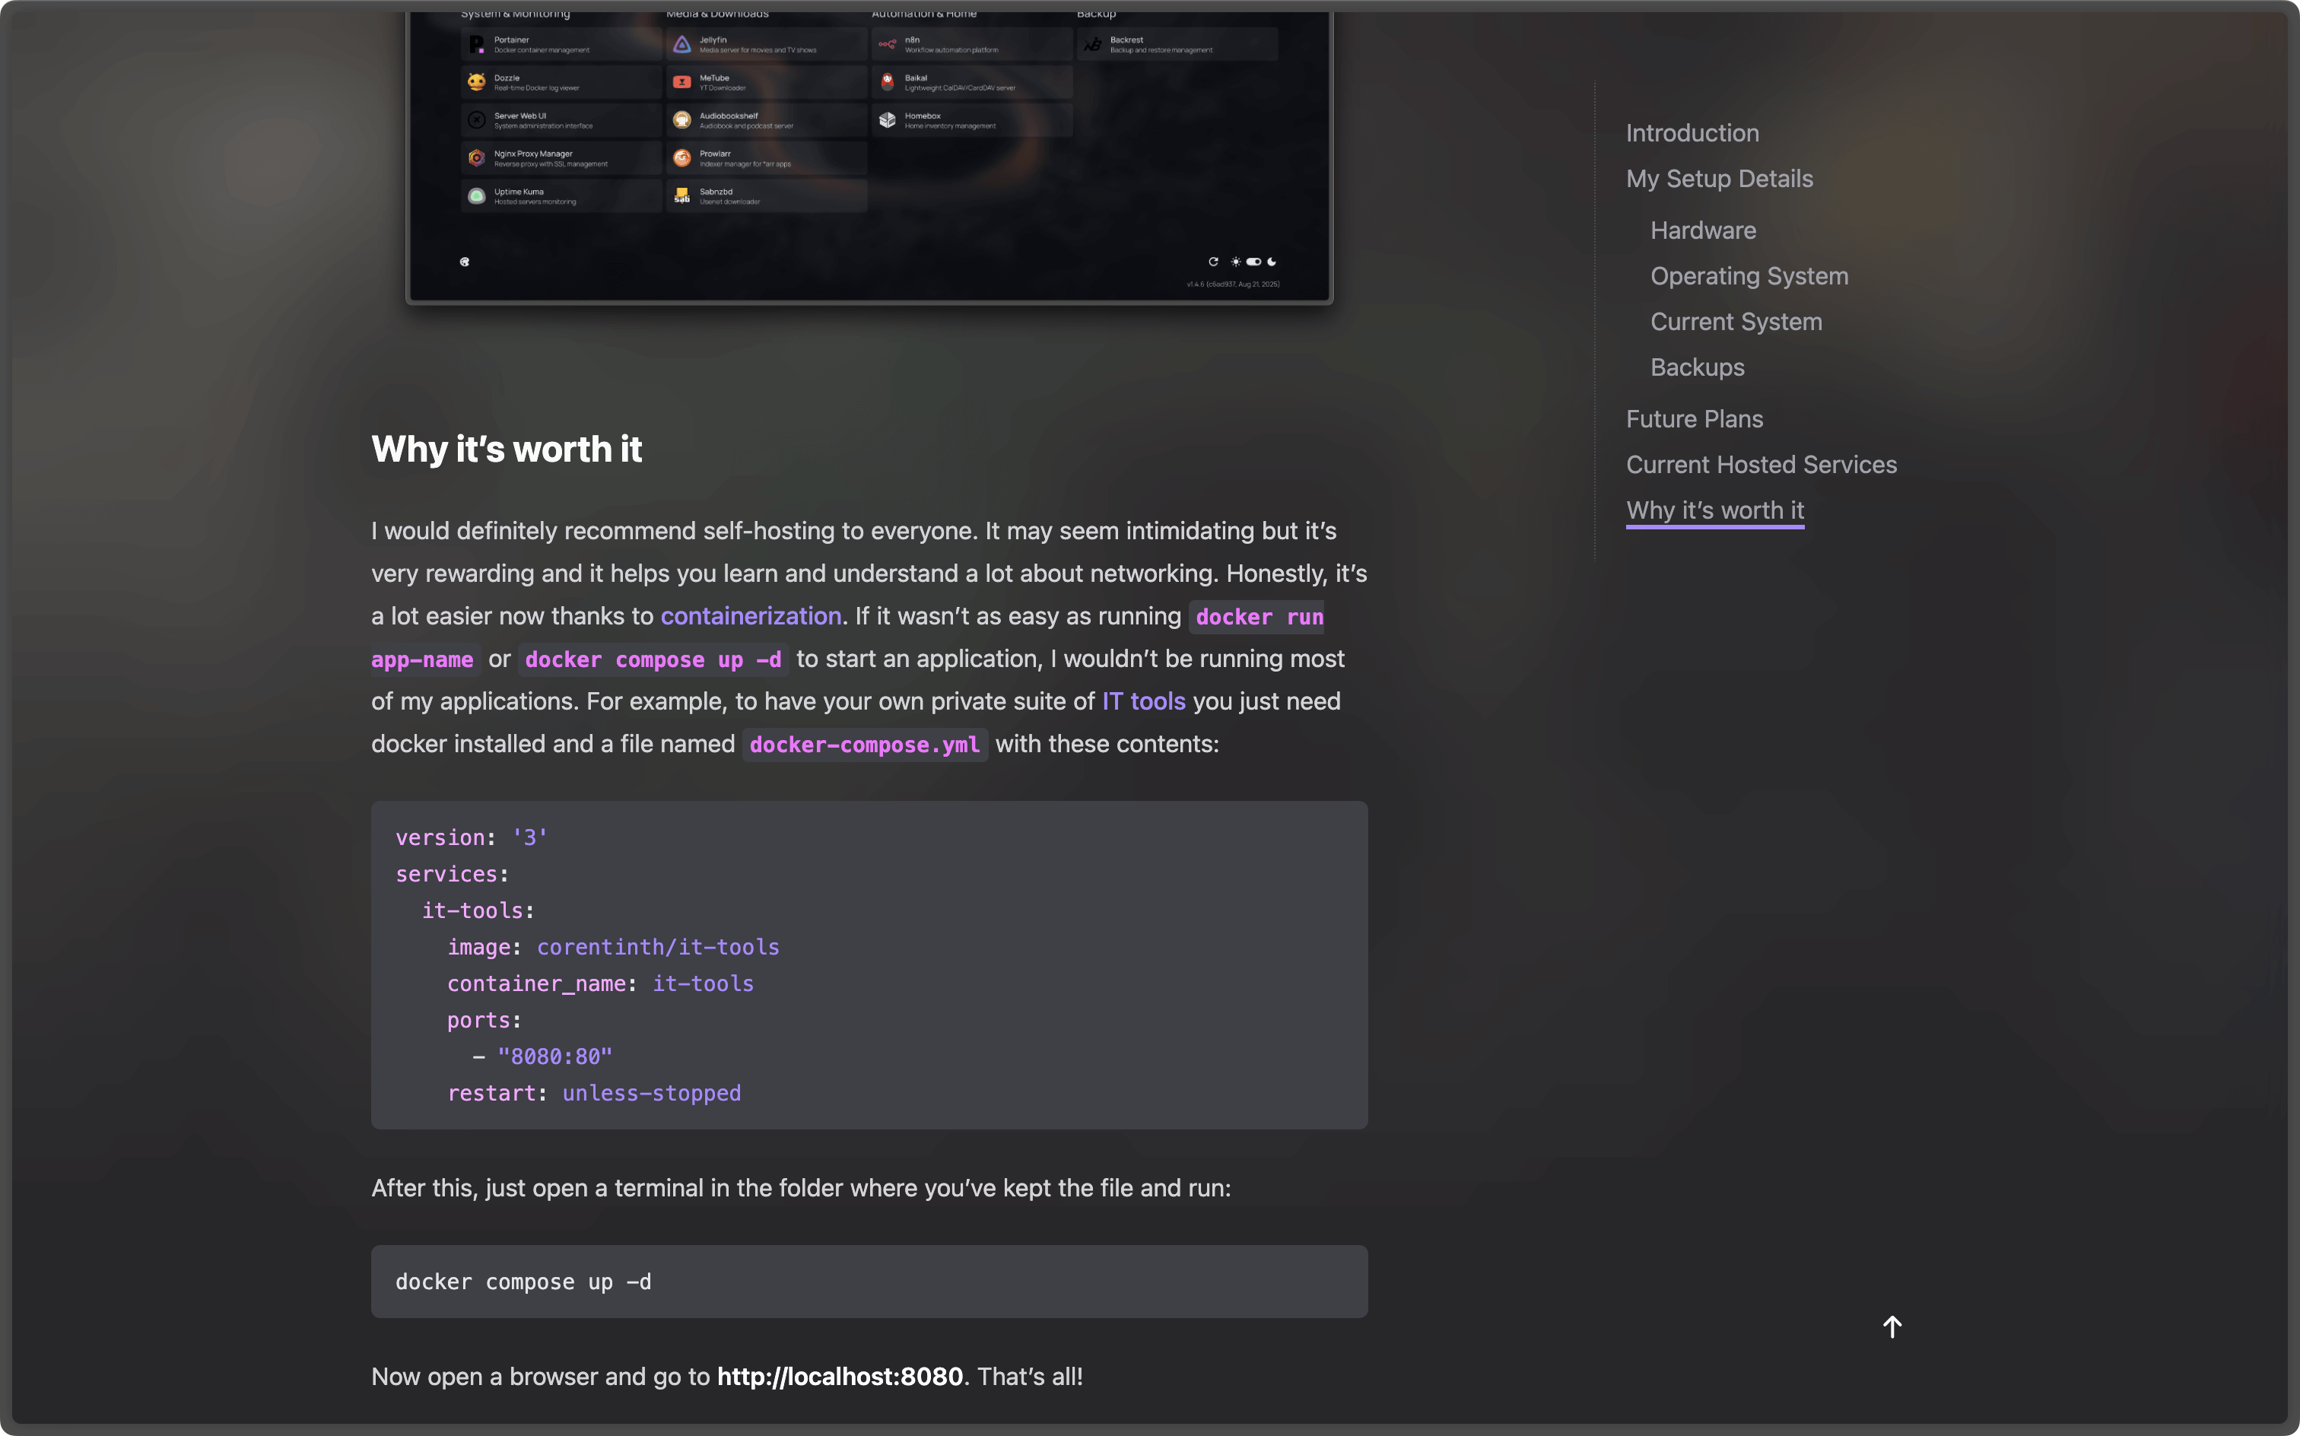2300x1436 pixels.
Task: Click the Backups entry in contents
Action: point(1697,367)
